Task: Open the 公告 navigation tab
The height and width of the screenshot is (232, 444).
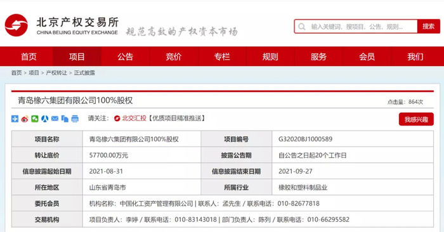Action: coord(125,56)
